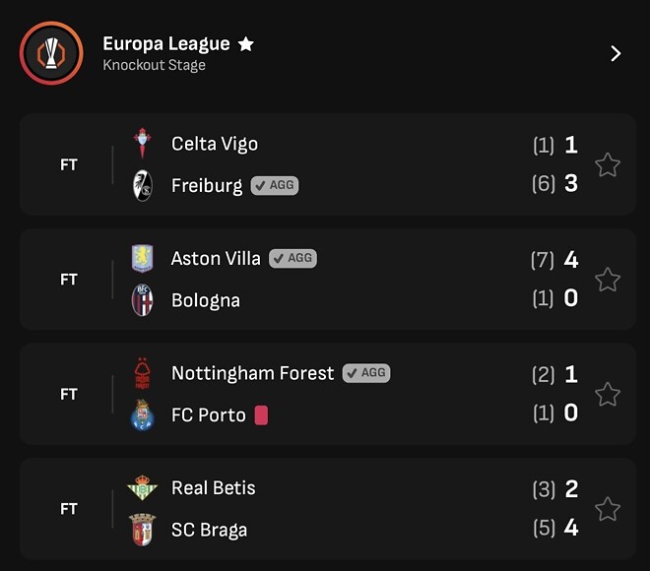The width and height of the screenshot is (650, 571).
Task: Click the Europa League logo icon
Action: (50, 53)
